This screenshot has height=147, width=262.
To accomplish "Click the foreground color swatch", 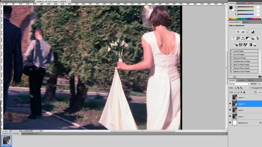I will point(231,7).
